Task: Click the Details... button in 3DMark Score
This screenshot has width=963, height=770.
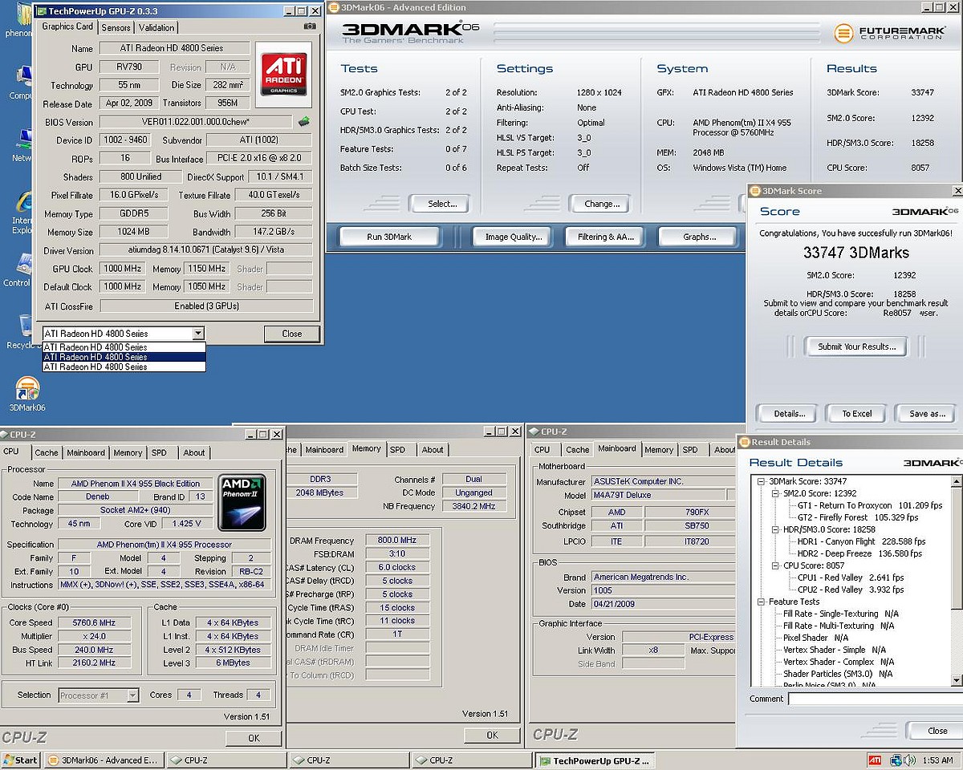Action: click(789, 414)
